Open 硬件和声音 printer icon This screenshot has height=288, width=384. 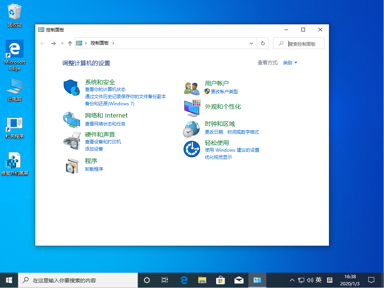[x=72, y=142]
